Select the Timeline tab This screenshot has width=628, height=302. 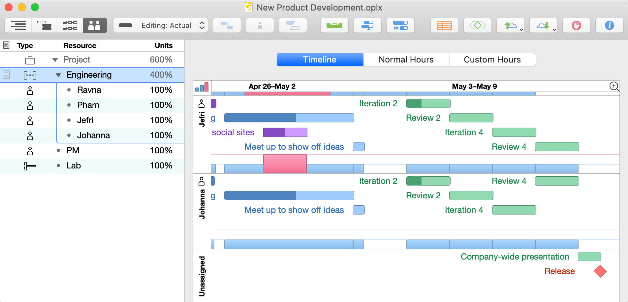320,60
